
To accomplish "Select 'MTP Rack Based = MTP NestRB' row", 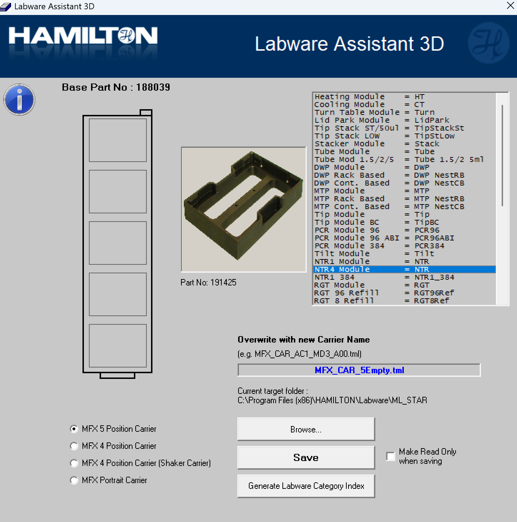I will pos(405,199).
